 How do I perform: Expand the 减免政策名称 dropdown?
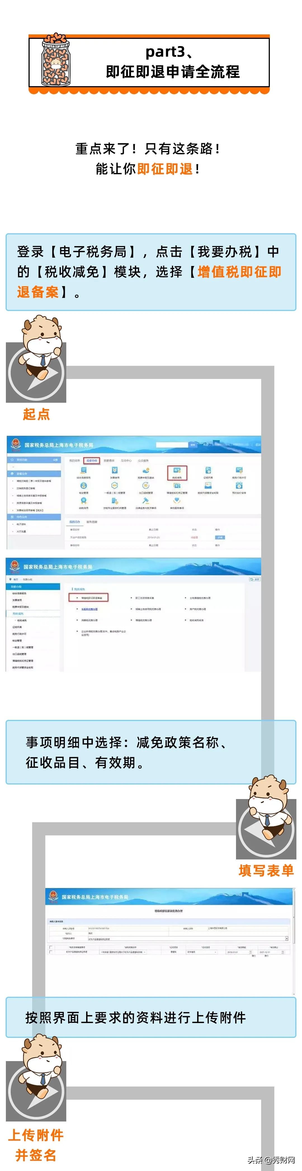pos(145,952)
